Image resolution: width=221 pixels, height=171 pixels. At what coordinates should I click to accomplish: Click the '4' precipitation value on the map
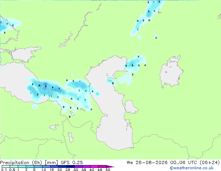[x=53, y=88]
